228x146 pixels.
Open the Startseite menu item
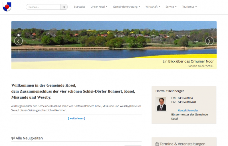(80, 7)
